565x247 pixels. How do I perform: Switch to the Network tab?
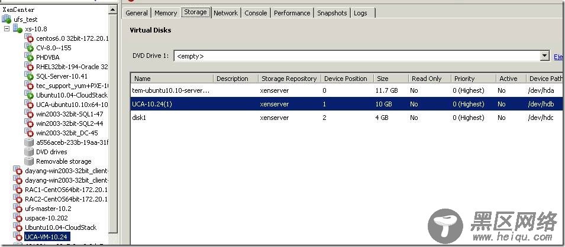(x=225, y=13)
